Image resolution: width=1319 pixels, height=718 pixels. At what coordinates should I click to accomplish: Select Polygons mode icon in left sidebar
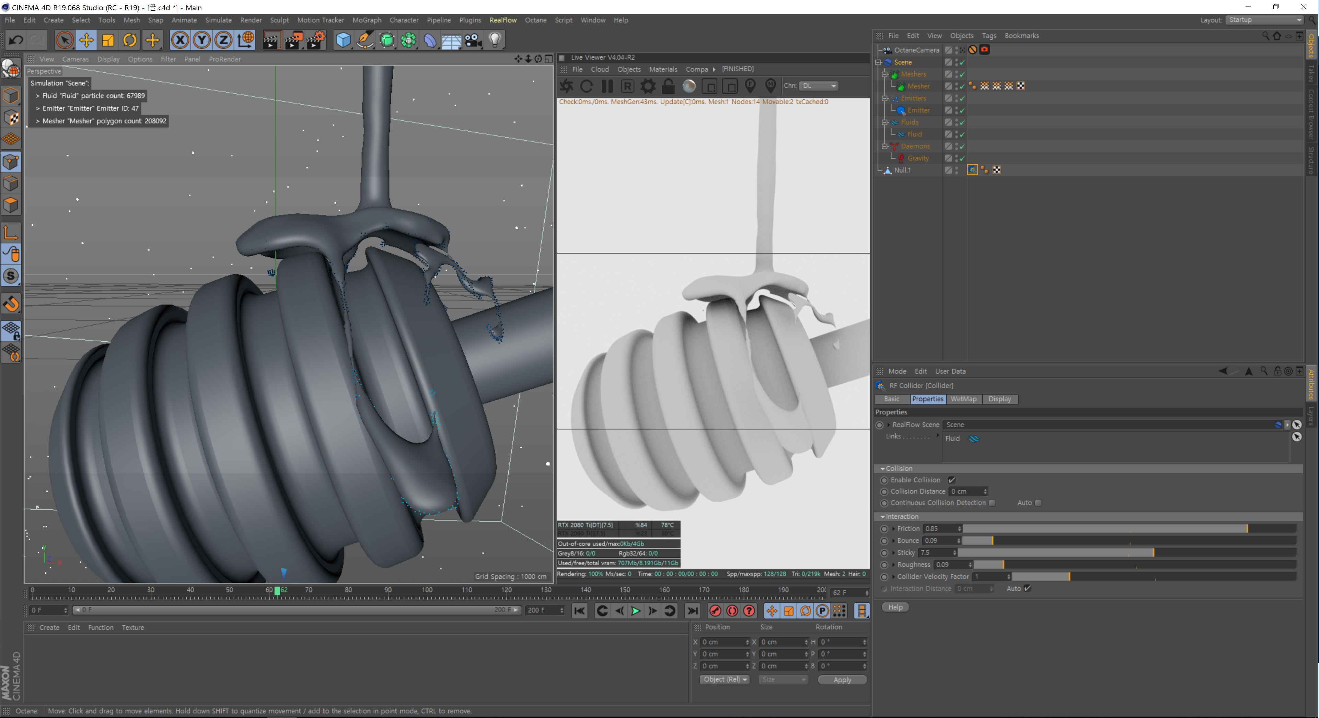pyautogui.click(x=11, y=205)
